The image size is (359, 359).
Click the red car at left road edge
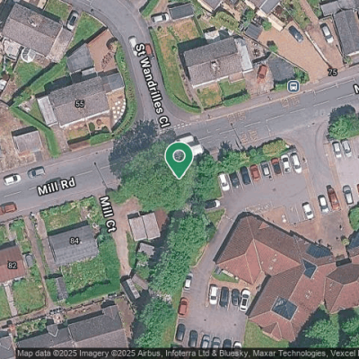(x=8, y=208)
